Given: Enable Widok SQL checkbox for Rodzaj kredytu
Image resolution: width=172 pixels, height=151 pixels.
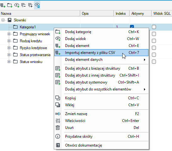Looking at the screenshot, I should pyautogui.click(x=154, y=41).
